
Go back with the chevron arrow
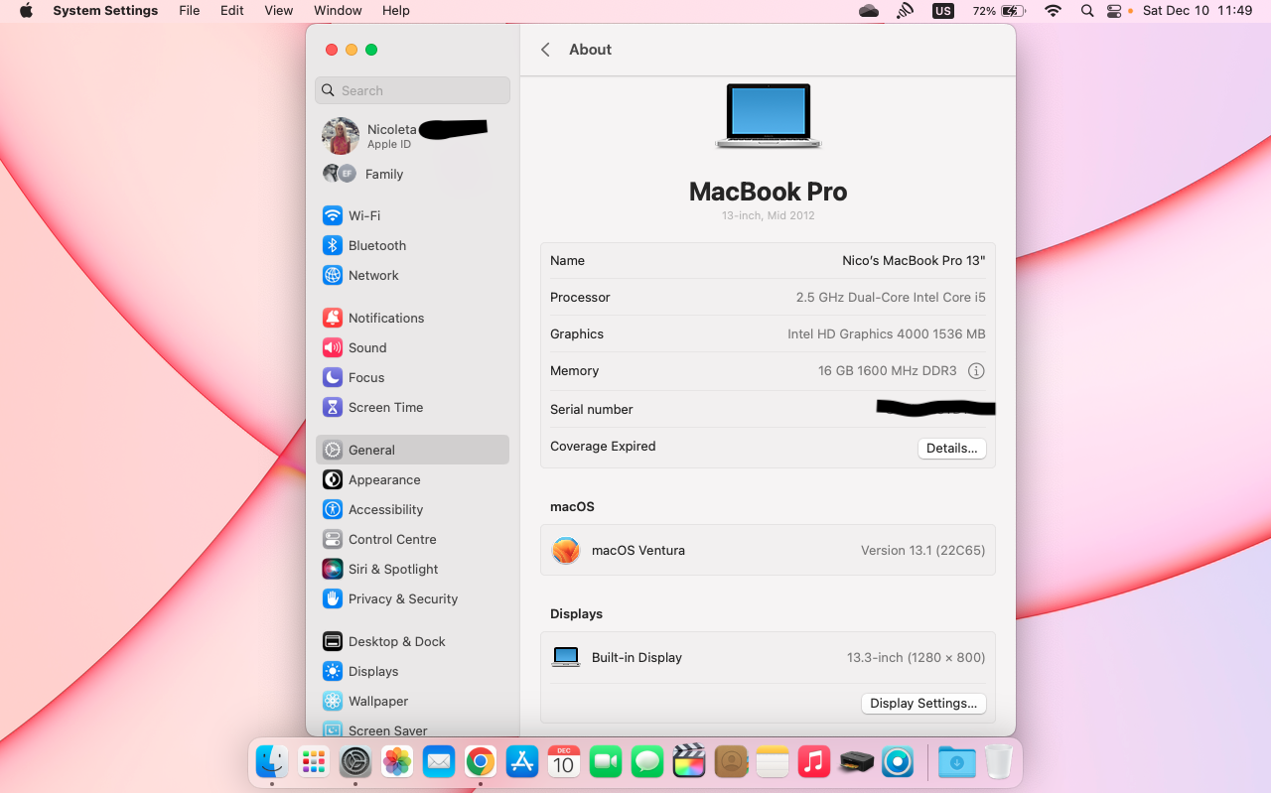click(545, 50)
